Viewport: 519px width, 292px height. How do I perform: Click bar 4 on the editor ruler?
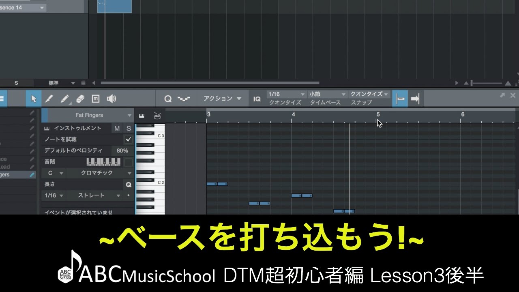[293, 115]
